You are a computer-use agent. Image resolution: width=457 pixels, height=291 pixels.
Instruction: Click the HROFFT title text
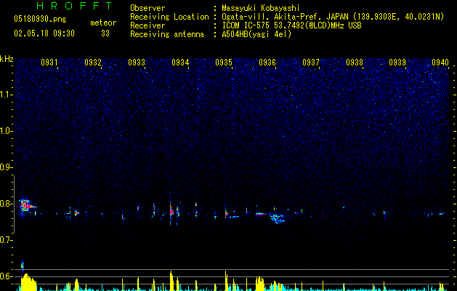point(75,6)
